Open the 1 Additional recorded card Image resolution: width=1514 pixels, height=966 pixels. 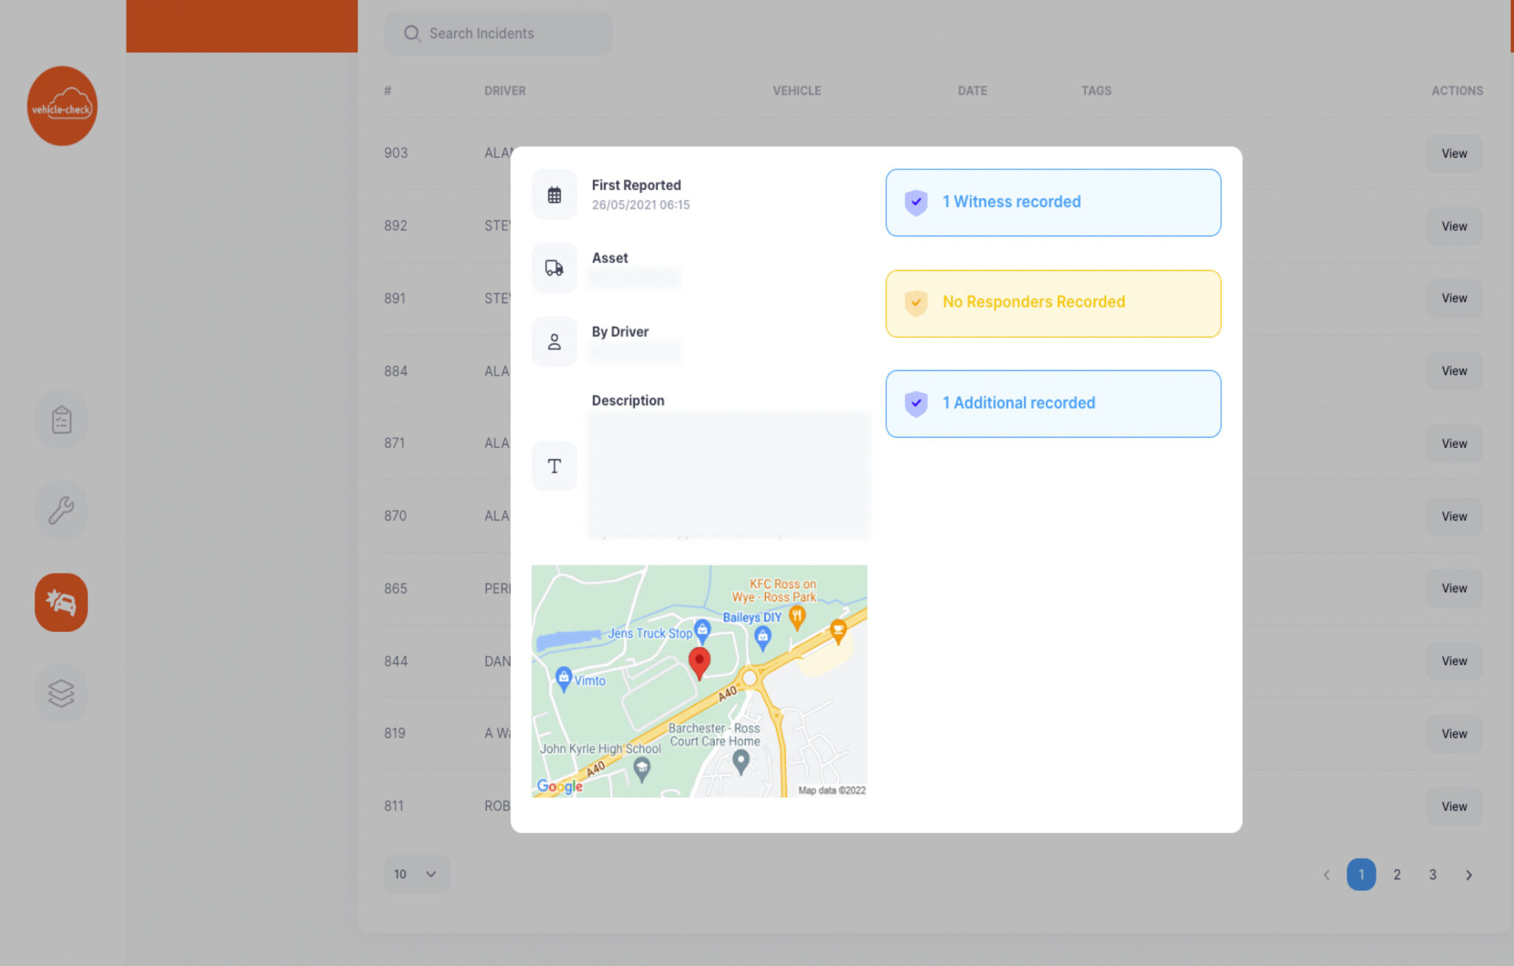(x=1053, y=404)
